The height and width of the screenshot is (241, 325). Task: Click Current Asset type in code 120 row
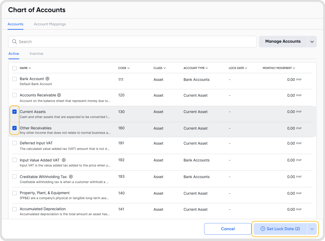tap(195, 95)
